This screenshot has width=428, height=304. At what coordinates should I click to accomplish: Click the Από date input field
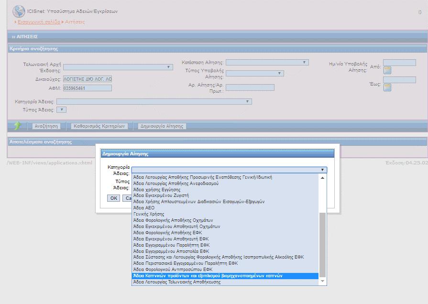(x=399, y=63)
